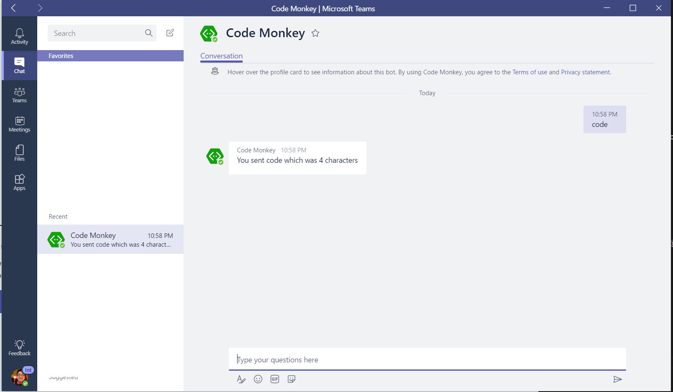The image size is (673, 392).
Task: Expand the text formatting options
Action: point(241,379)
